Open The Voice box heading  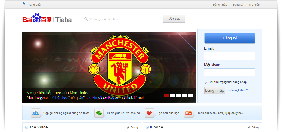click(39, 127)
